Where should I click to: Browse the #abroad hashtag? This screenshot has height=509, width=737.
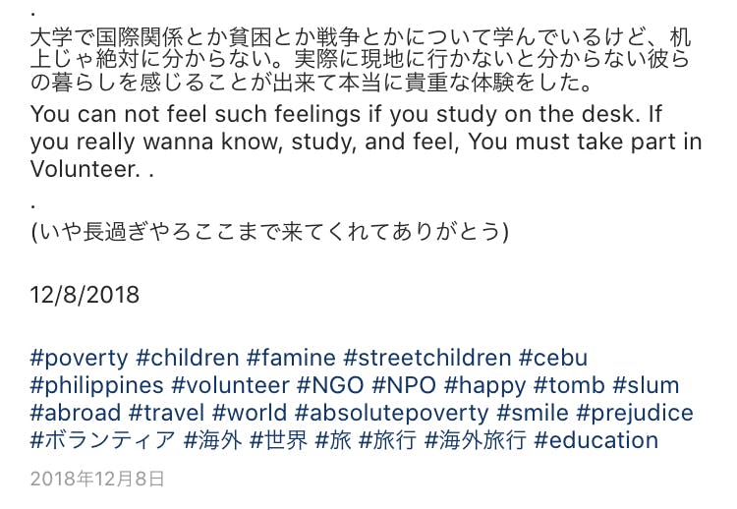pos(76,413)
